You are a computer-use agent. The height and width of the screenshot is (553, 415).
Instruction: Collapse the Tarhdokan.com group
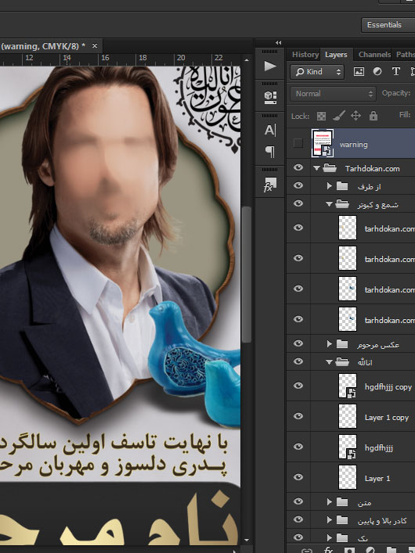(x=316, y=168)
